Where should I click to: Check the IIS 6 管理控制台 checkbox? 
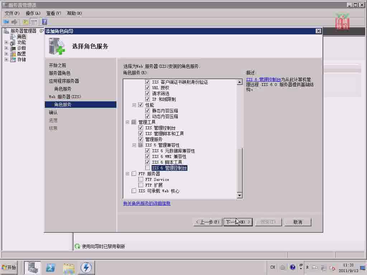(147, 168)
